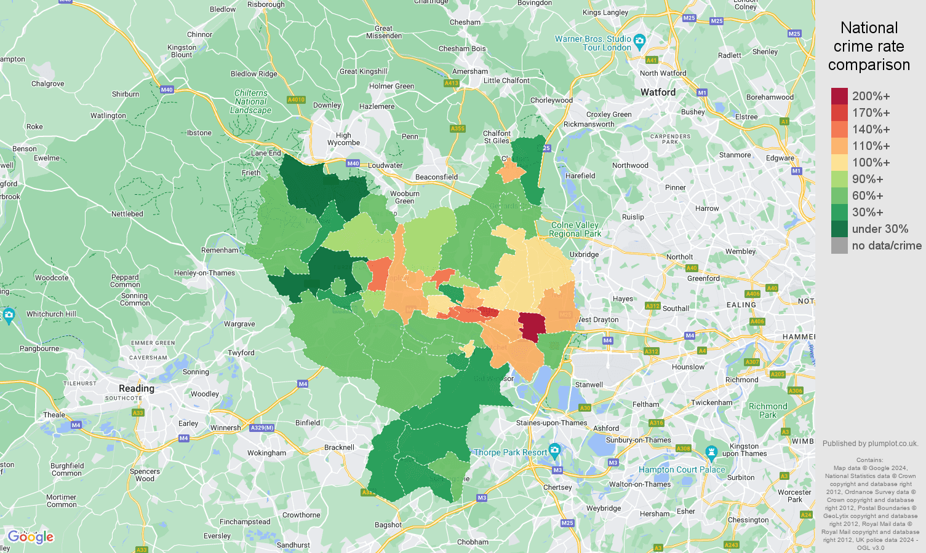Viewport: 926px width, 553px height.
Task: Click the A307 road shield near Richmond
Action: pos(752,362)
